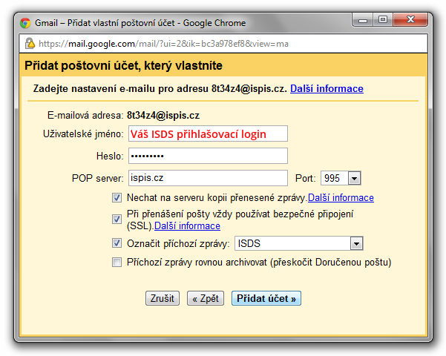
Task: Click the Uživatelské jméno input field
Action: click(207, 134)
